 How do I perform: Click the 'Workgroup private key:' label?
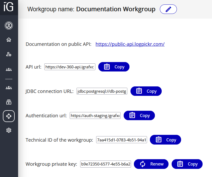(51, 164)
